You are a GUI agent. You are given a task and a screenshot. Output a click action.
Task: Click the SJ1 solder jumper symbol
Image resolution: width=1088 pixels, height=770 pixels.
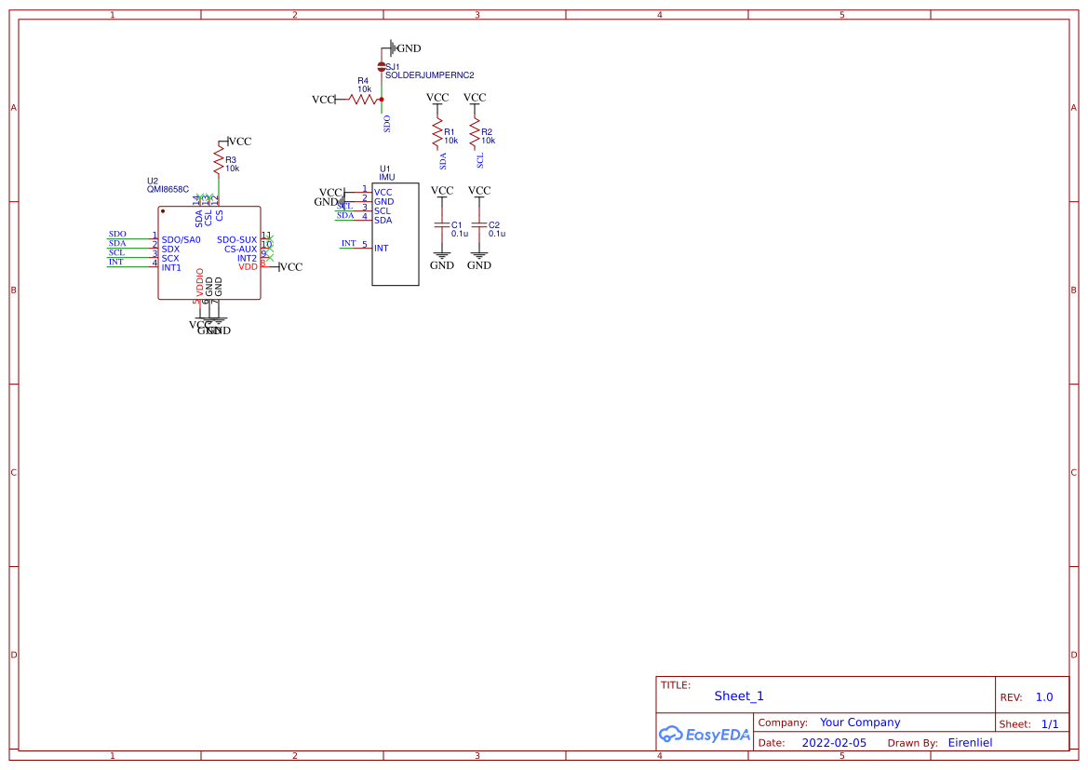pyautogui.click(x=383, y=66)
